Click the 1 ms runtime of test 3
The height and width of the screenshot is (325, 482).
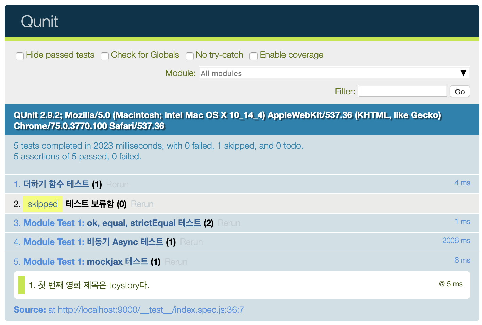463,222
